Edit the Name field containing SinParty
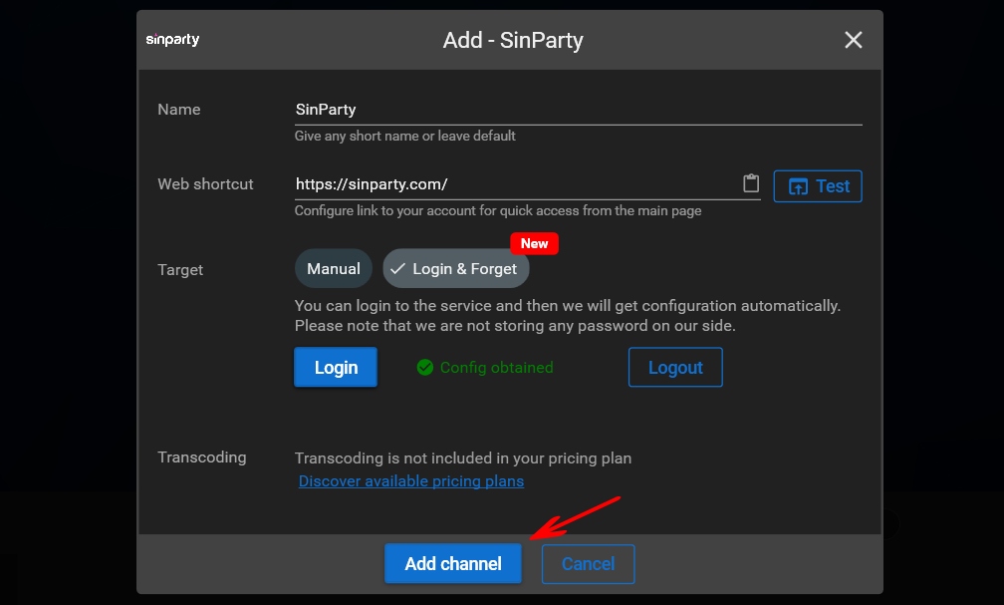Viewport: 1004px width, 605px height. 578,110
